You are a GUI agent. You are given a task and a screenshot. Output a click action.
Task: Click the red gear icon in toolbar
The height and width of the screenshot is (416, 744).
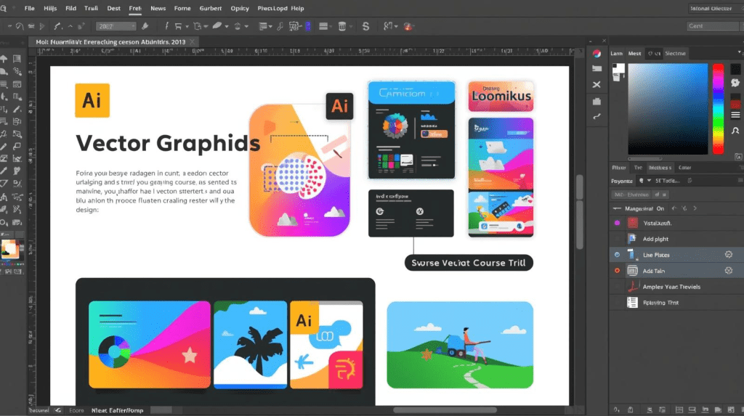(x=408, y=27)
